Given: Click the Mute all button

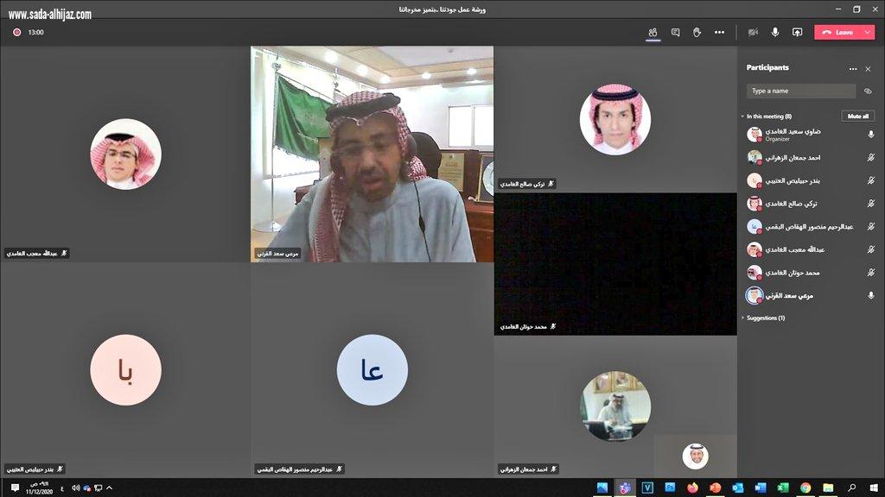Looking at the screenshot, I should (858, 116).
